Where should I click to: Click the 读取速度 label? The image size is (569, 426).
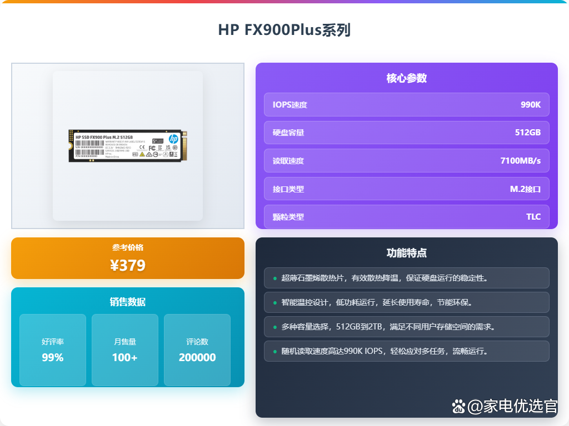pyautogui.click(x=288, y=161)
